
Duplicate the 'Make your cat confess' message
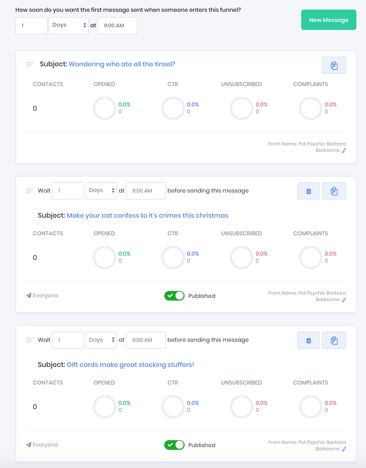pos(334,191)
